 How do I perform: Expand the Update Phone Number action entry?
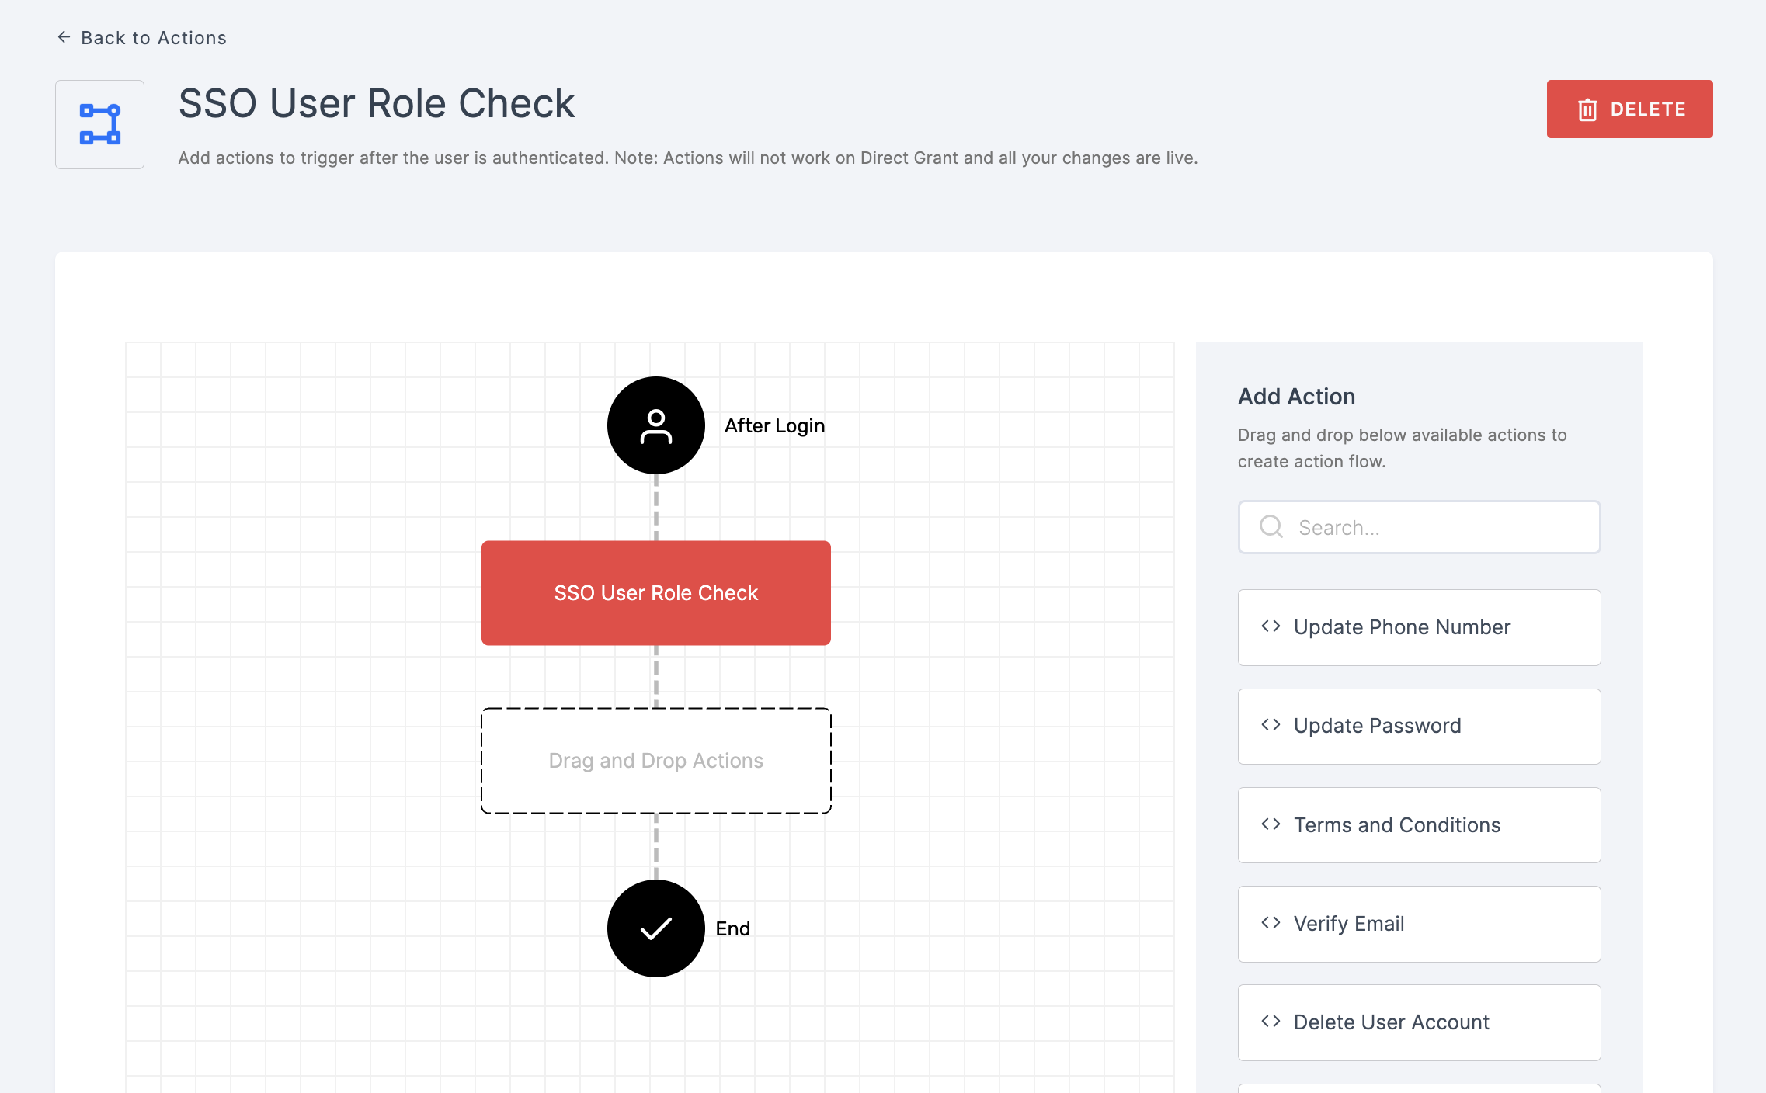pos(1418,626)
